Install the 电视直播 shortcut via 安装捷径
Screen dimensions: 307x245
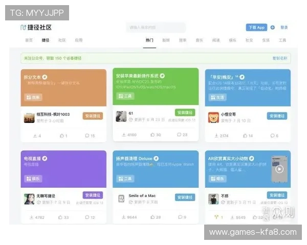pos(93,195)
